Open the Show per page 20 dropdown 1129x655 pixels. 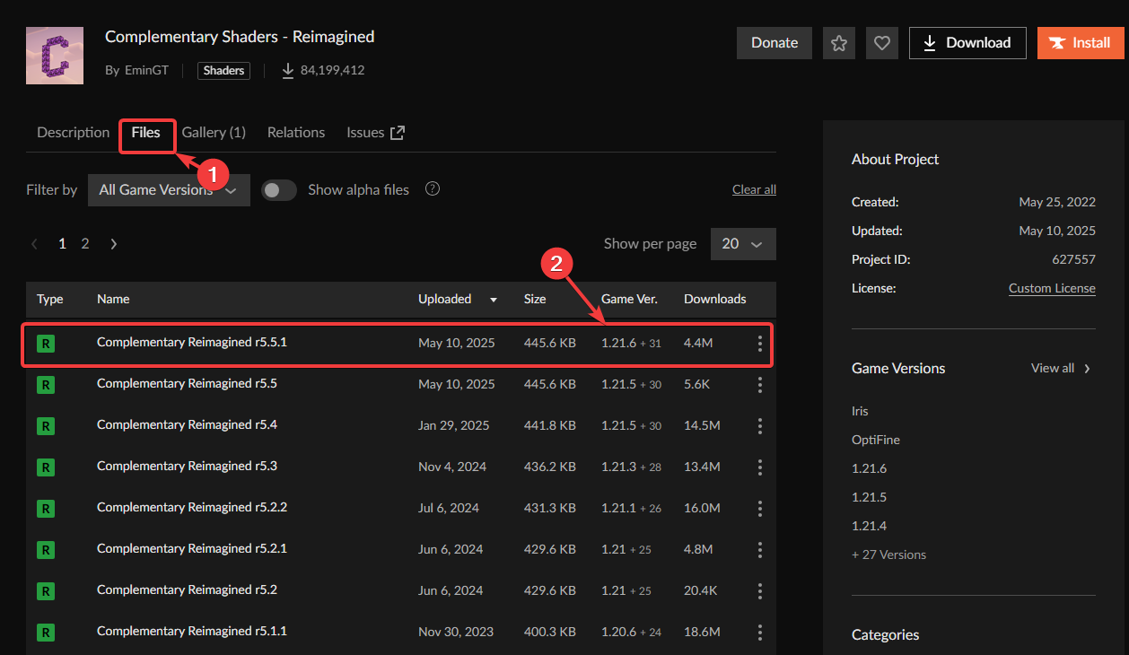[x=743, y=244]
